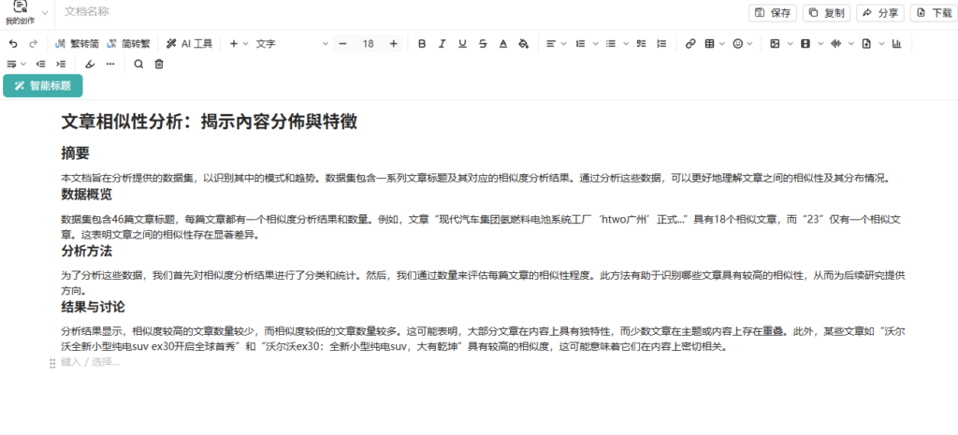Click the image insert icon
Image resolution: width=958 pixels, height=435 pixels.
coord(774,44)
